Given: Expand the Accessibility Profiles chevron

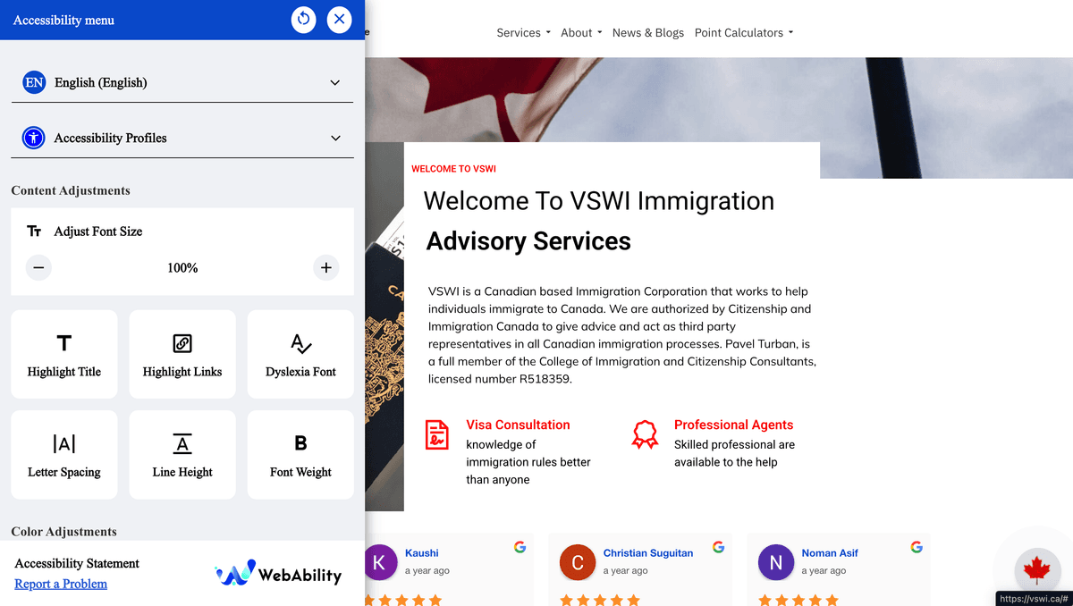Looking at the screenshot, I should click(x=335, y=138).
